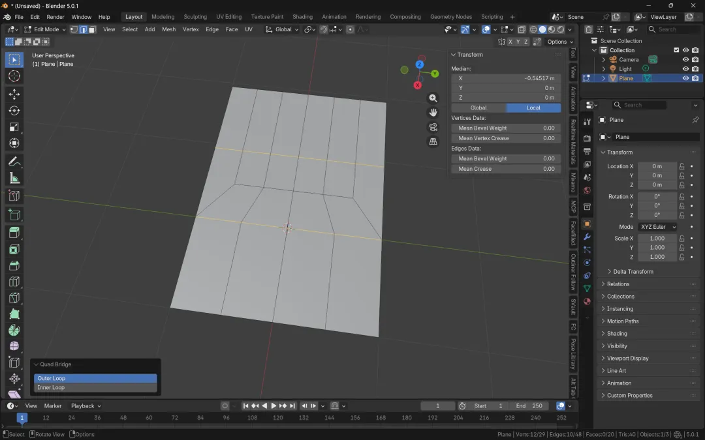Expand the Delta Transform section

point(633,272)
